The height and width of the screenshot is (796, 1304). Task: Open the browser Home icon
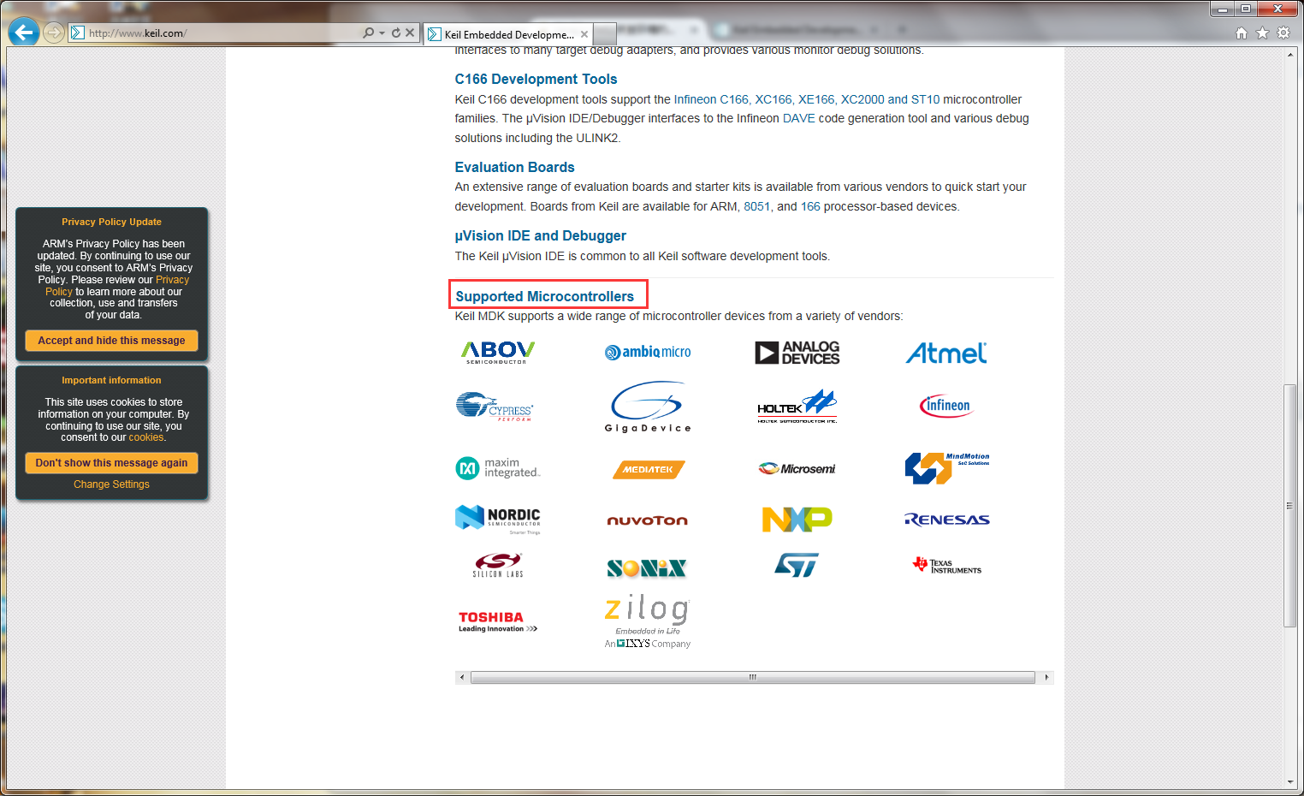[x=1242, y=33]
